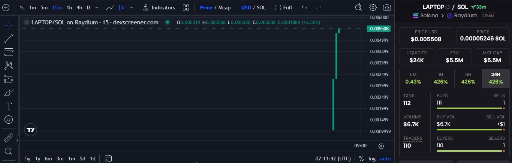The image size is (512, 163).
Task: Click the PRICE USD $0.005508 box
Action: 426,36
